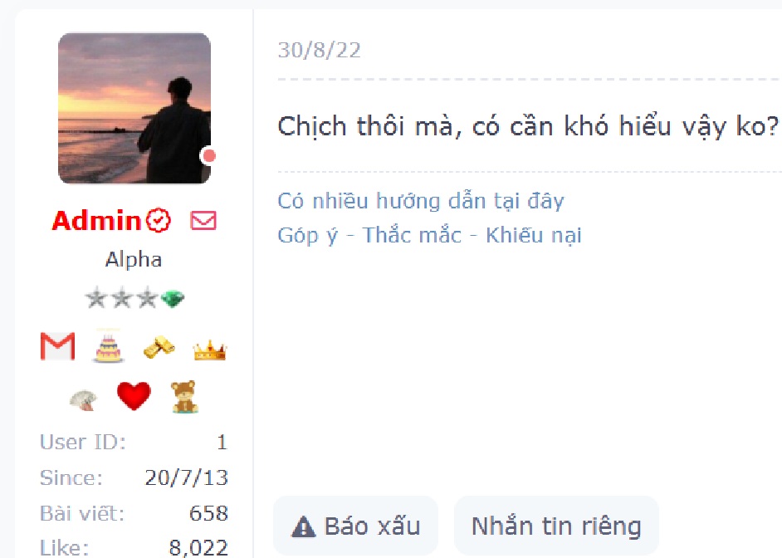This screenshot has height=558, width=782.
Task: Click the verified badge next to Admin
Action: coord(159,220)
